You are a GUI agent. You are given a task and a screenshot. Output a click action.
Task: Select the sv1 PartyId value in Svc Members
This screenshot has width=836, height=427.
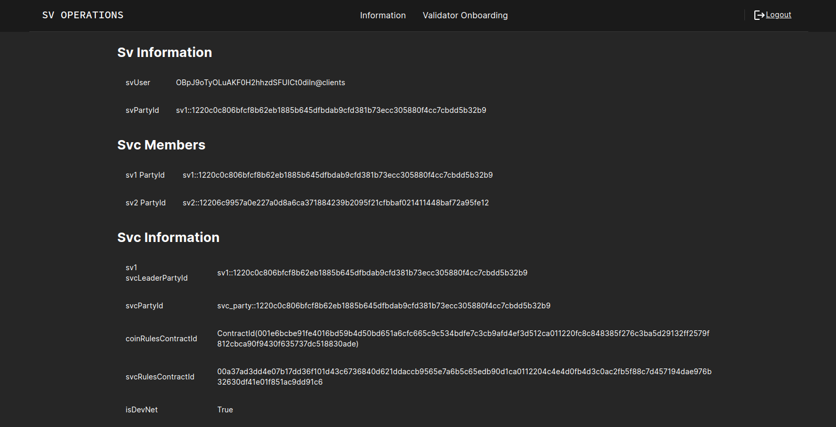[338, 175]
